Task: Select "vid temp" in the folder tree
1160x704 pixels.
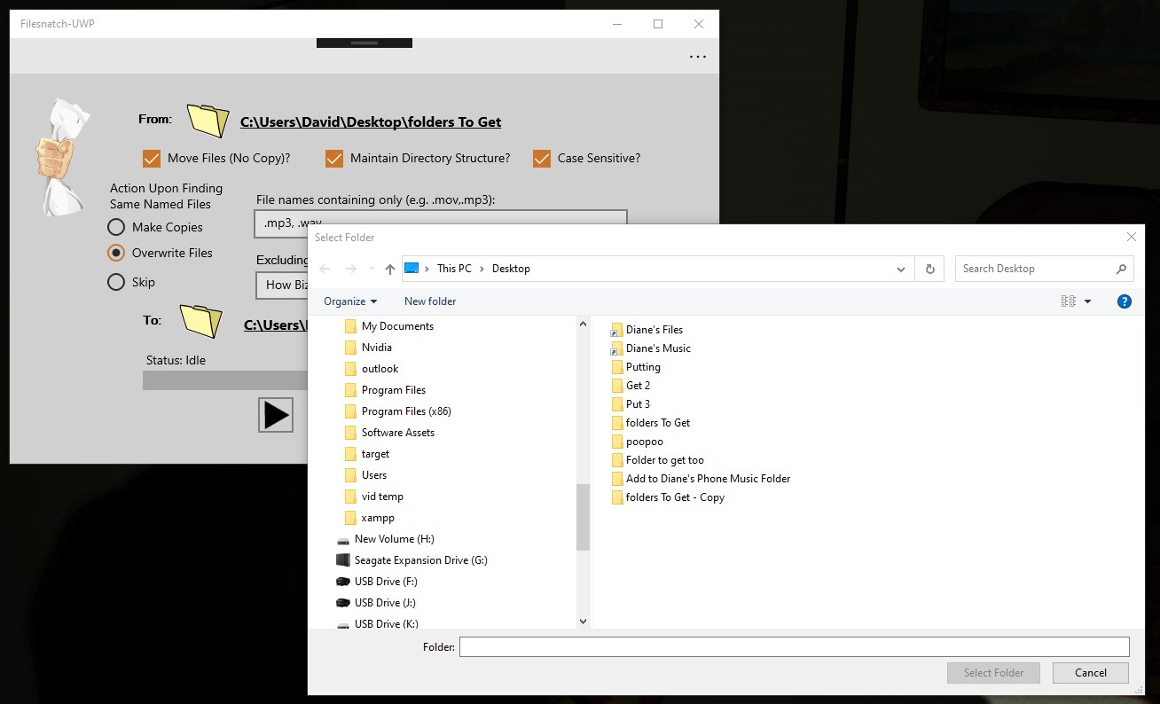Action: click(382, 497)
